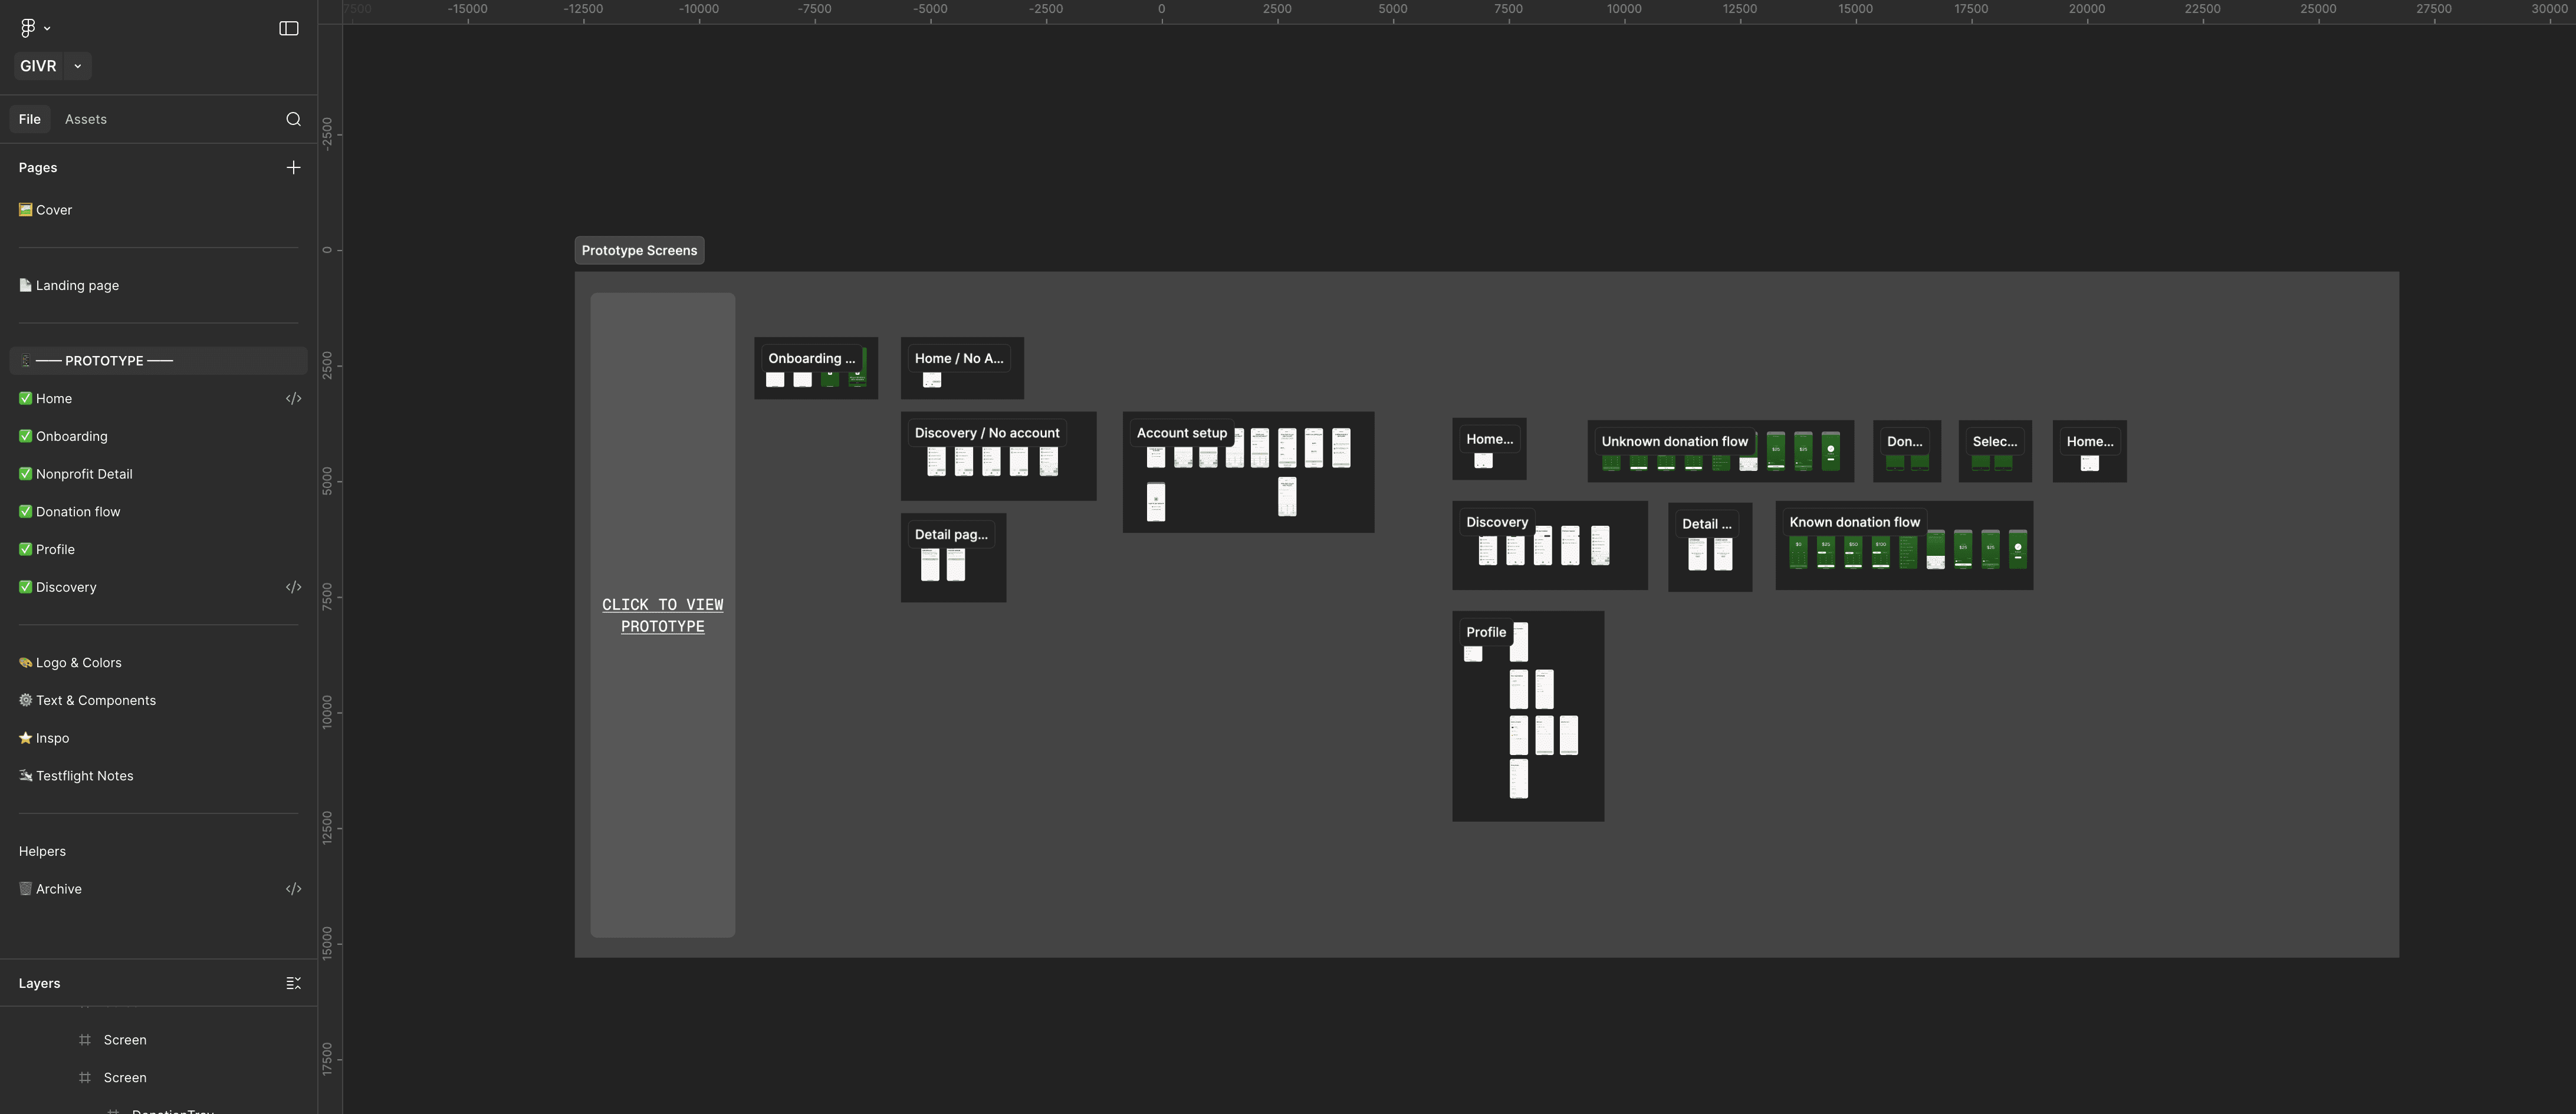
Task: Select the Known donation flow section
Action: pos(1854,522)
